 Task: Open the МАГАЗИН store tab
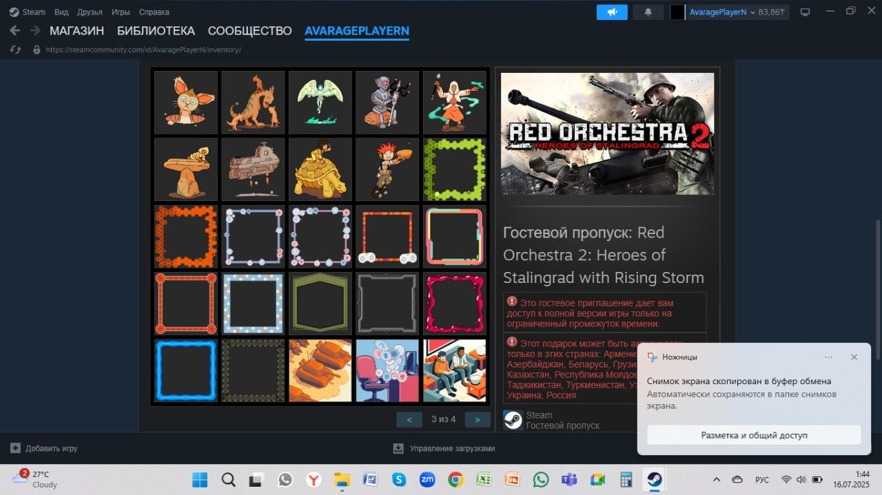pos(76,31)
